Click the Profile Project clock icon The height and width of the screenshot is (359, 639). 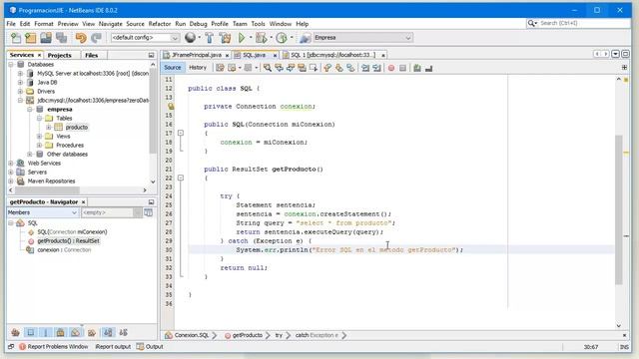(282, 38)
